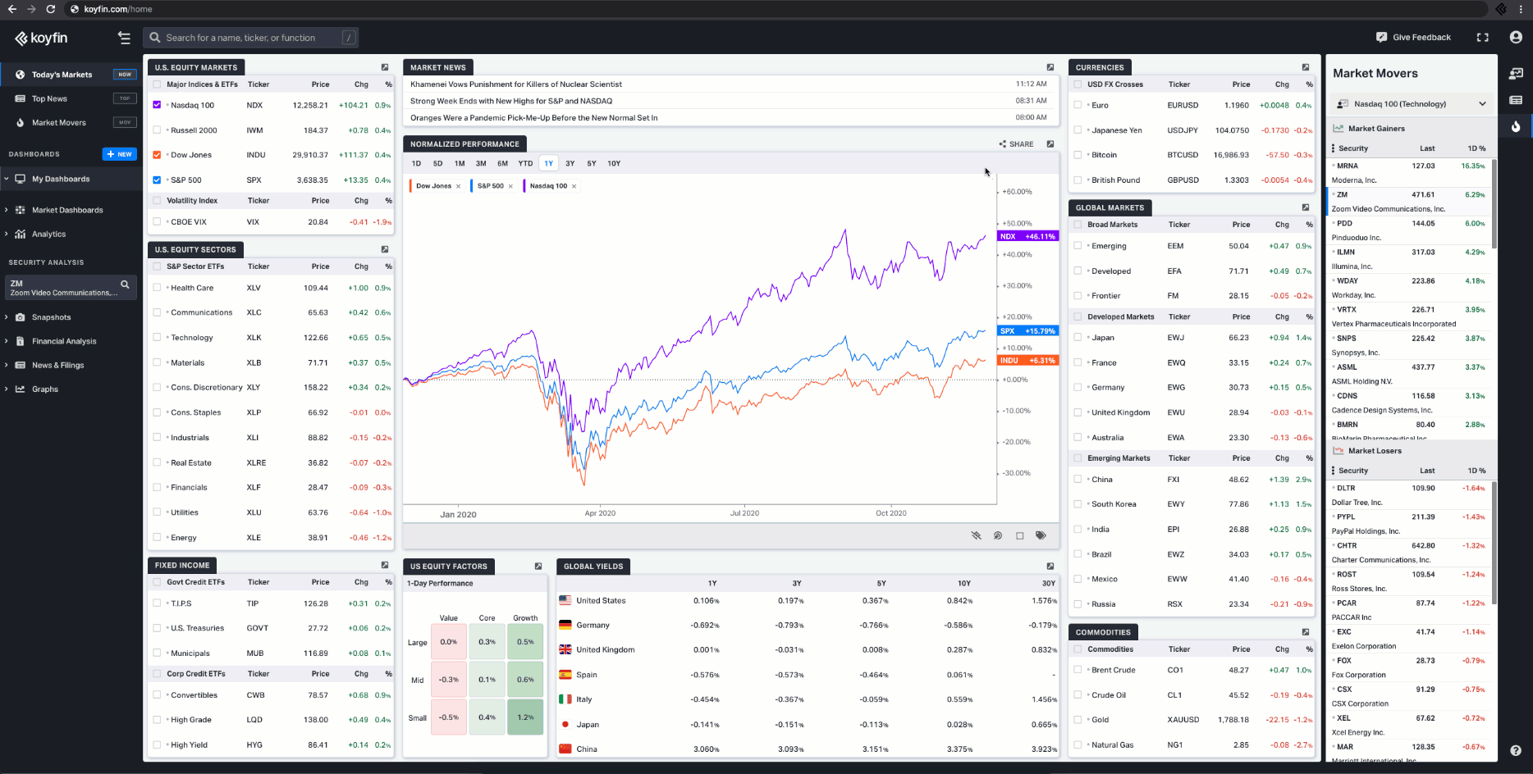Pop out the Normalized Performance chart
This screenshot has height=774, width=1533.
point(1050,143)
